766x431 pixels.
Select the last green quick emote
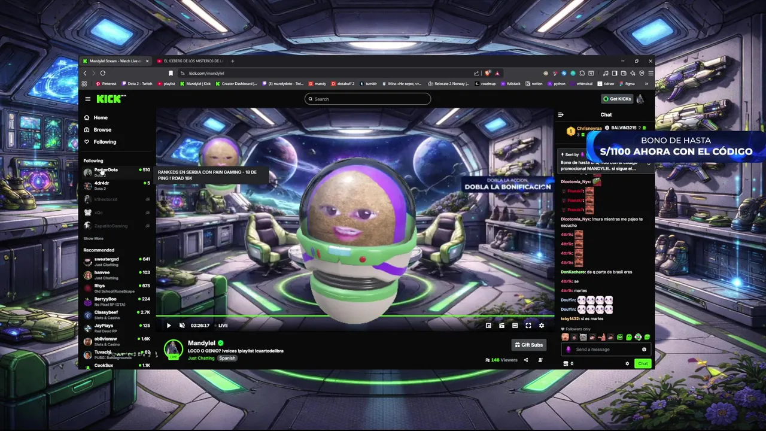pos(647,337)
